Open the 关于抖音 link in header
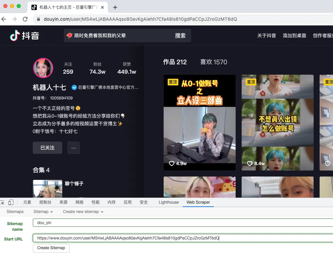Screen dimensions: 333x273 [266, 36]
